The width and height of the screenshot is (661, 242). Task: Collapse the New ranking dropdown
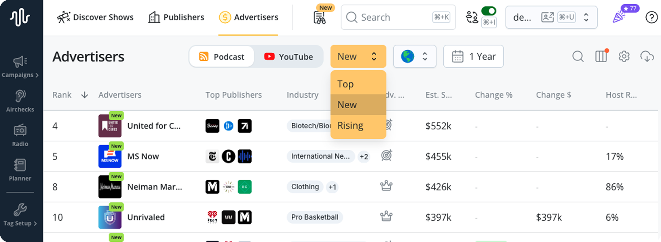point(358,56)
